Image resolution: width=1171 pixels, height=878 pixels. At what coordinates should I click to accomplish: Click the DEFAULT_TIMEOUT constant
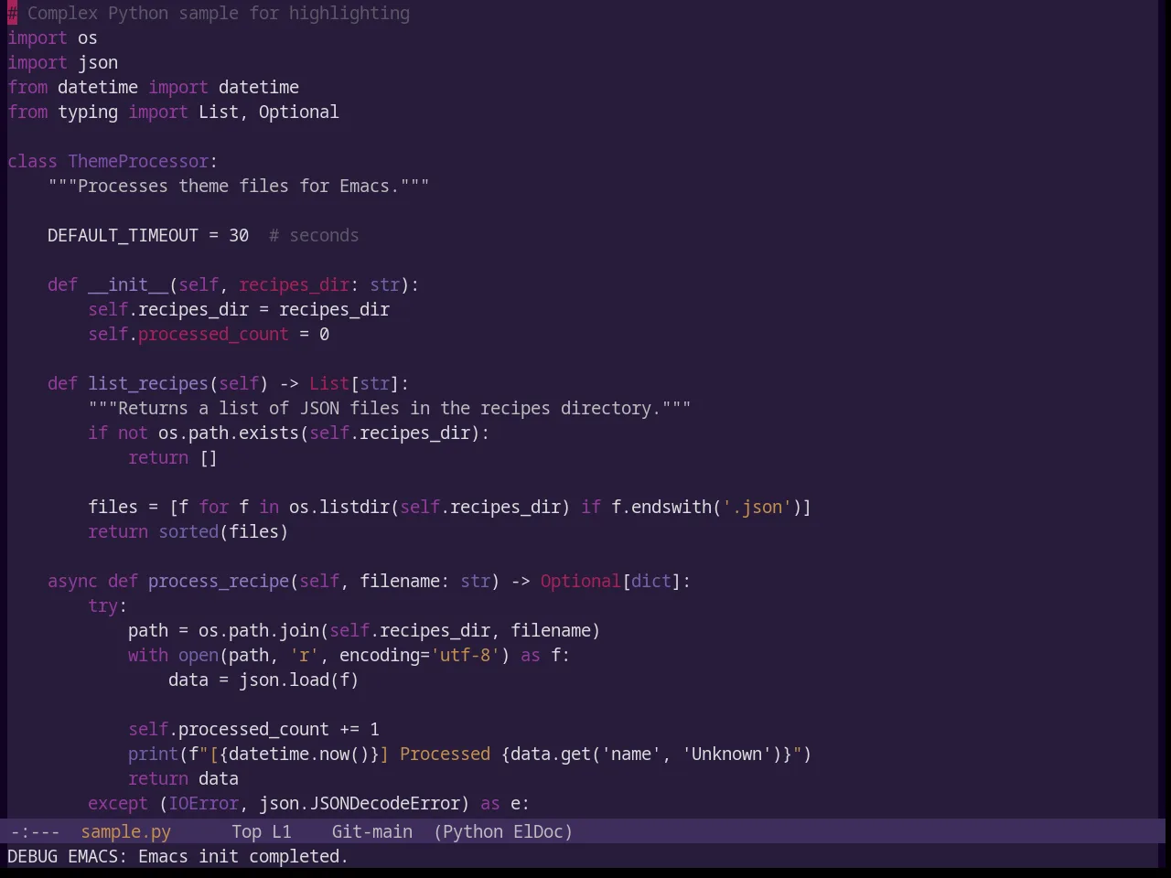tap(123, 235)
